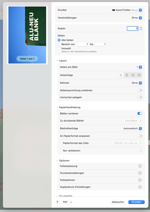150x212 pixels.
Task: Open the Druckereinstellungen options row
Action: coord(101,173)
